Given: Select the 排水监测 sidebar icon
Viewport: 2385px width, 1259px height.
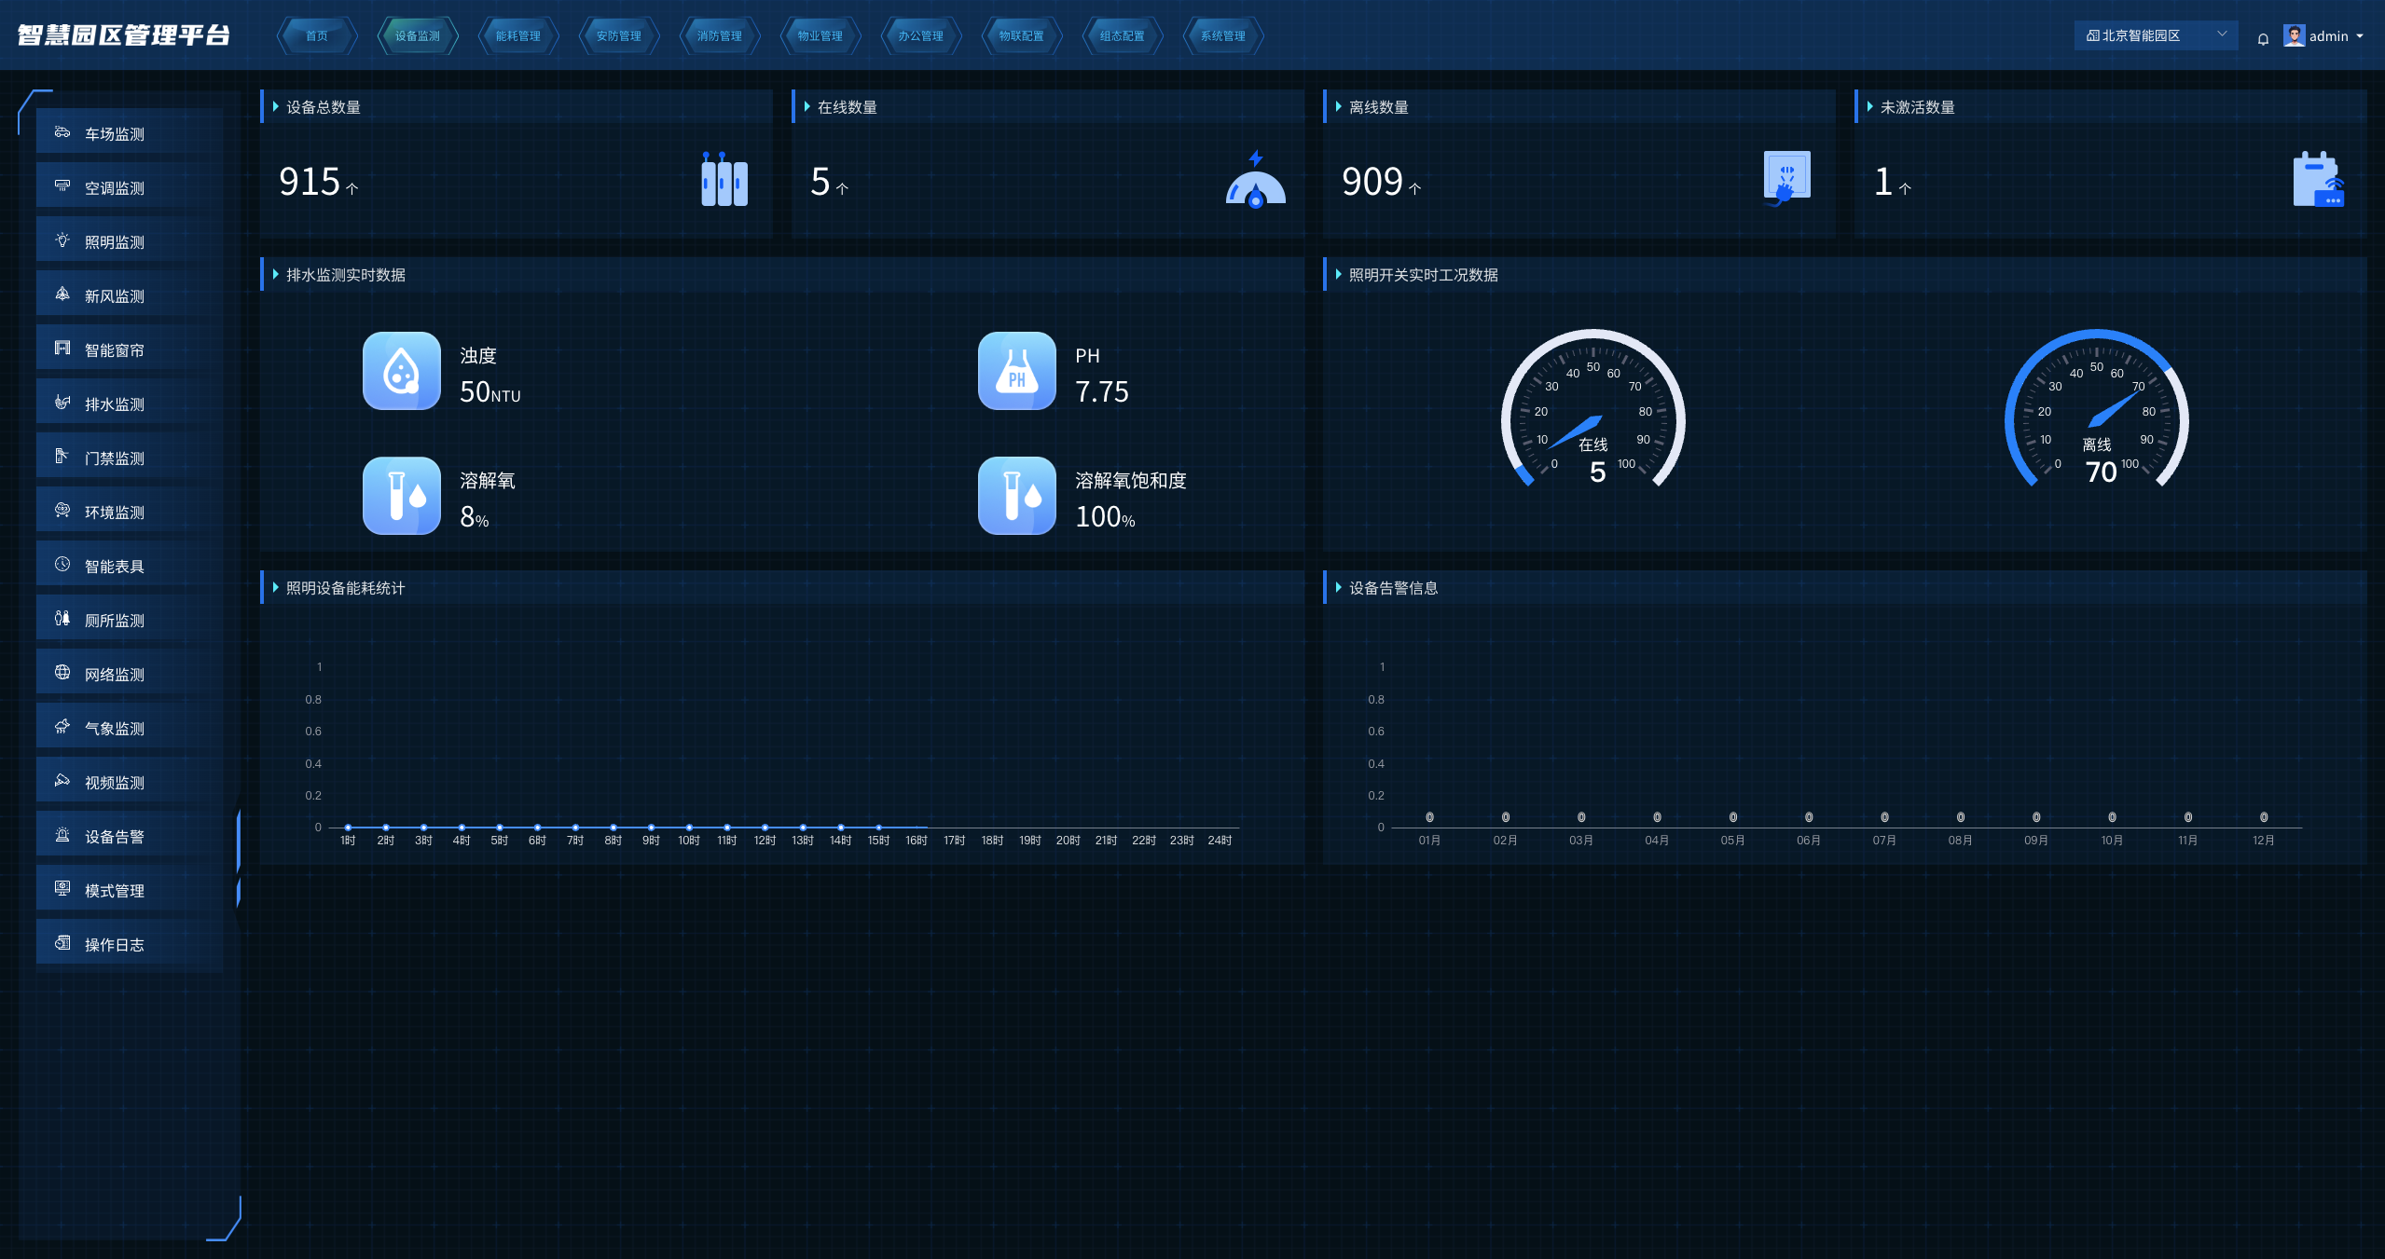Looking at the screenshot, I should click(x=62, y=403).
